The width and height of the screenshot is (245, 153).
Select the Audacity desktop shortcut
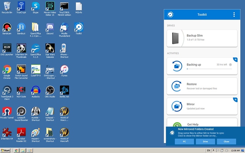coord(36,92)
